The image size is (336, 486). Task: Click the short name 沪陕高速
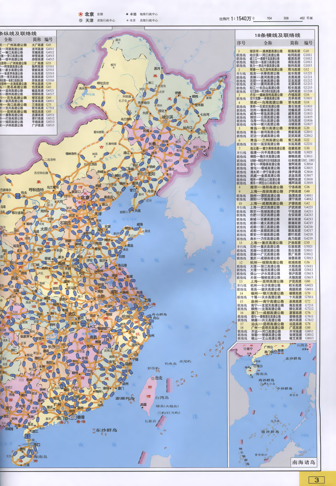click(x=294, y=191)
